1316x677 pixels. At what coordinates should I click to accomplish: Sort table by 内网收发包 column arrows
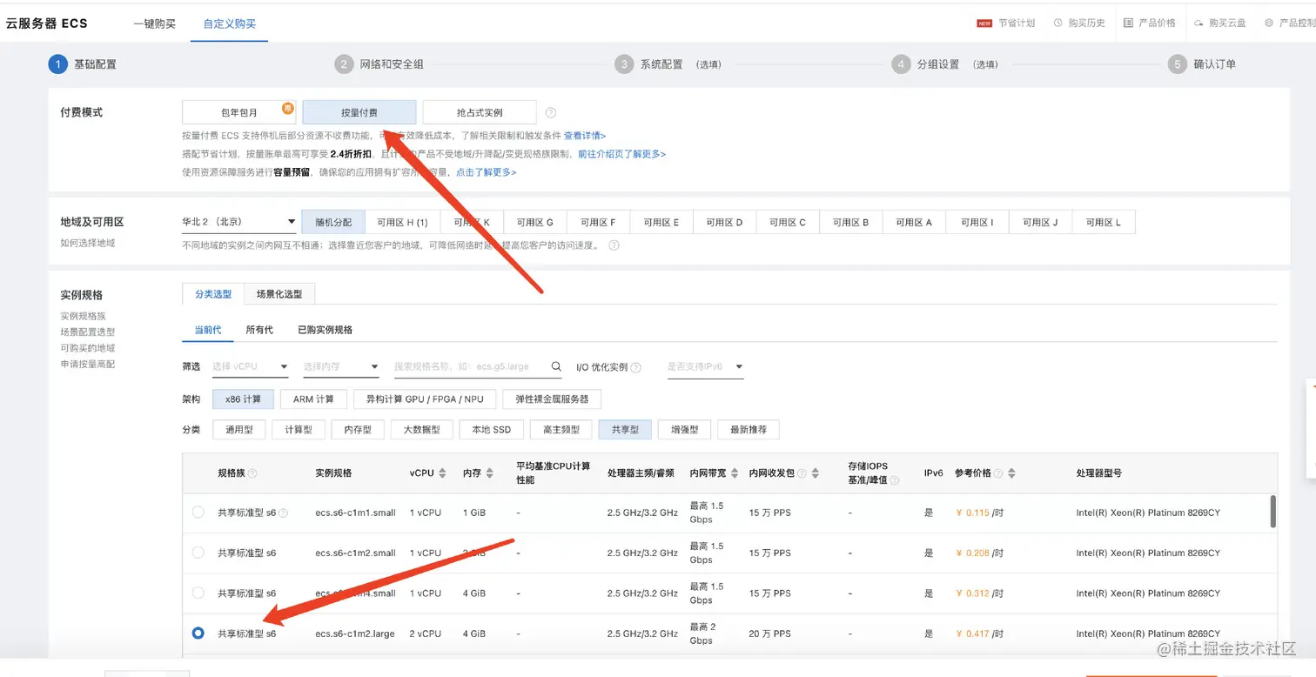(816, 473)
